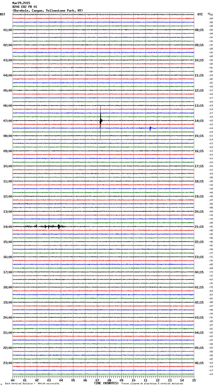Click the Borehole, Canyon, Yellowstone Park location text
The image size is (214, 387).
coord(48,11)
